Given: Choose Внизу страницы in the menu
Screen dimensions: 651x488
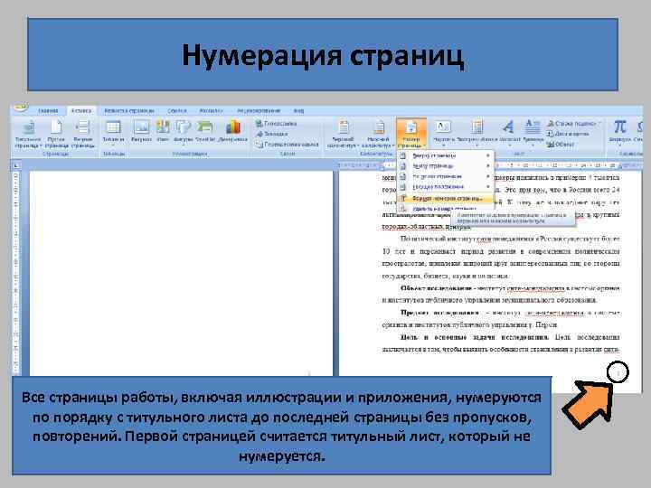Looking at the screenshot, I should pyautogui.click(x=446, y=165).
